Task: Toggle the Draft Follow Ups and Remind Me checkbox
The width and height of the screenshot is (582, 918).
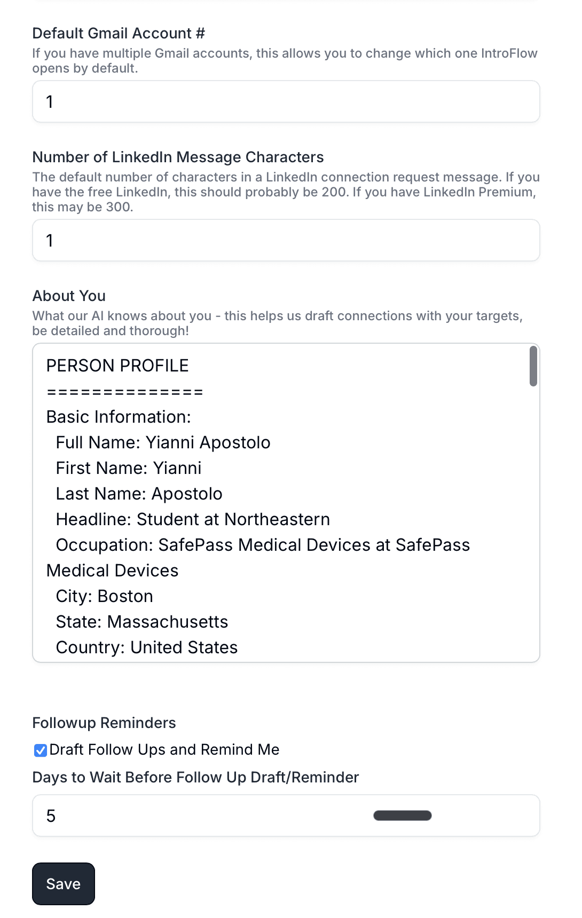Action: click(40, 750)
